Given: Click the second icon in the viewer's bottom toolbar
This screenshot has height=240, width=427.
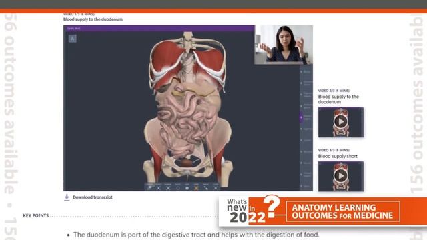Looking at the screenshot, I should pyautogui.click(x=159, y=188).
